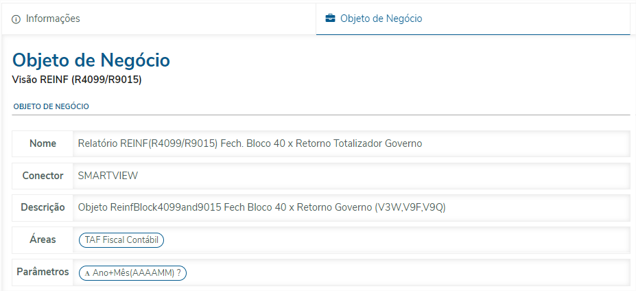636x291 pixels.
Task: Click the Nome field with the Relatório REINF text
Action: tap(250, 143)
